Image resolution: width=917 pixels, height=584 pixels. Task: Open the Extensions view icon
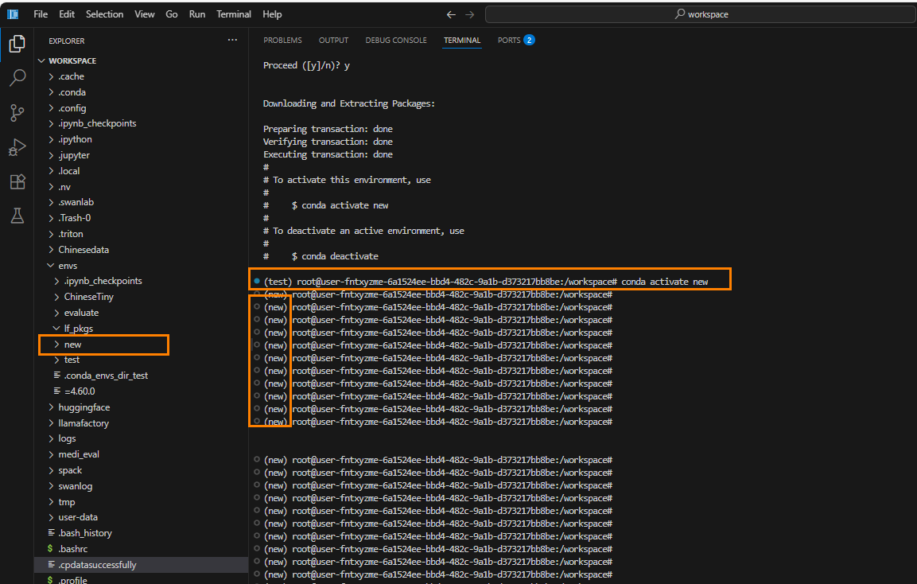(17, 181)
